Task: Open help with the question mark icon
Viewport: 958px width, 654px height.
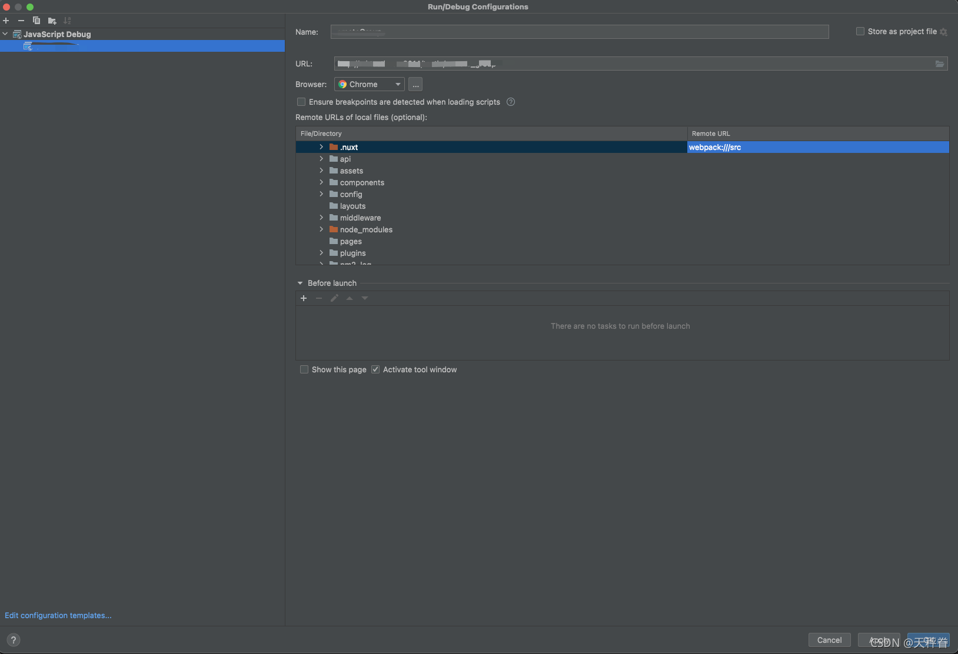Action: pyautogui.click(x=14, y=639)
